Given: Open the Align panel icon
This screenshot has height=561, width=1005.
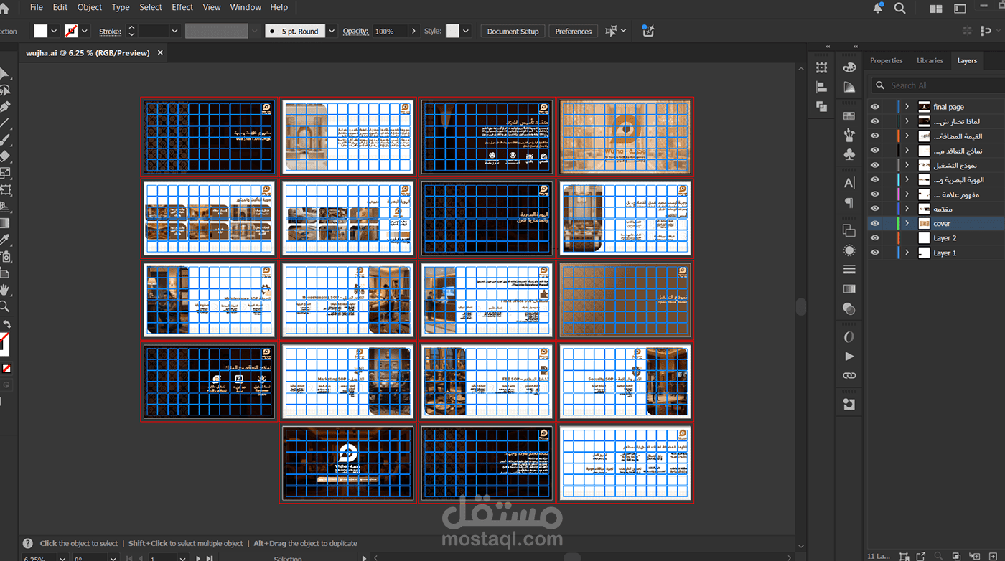Looking at the screenshot, I should click(x=822, y=87).
